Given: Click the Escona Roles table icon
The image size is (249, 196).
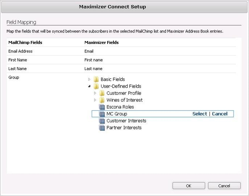Looking at the screenshot, I should click(102, 107).
